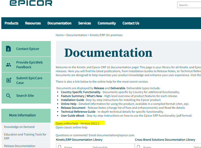Open the Community menu
Image resolution: width=201 pixels, height=148 pixels.
(107, 23)
